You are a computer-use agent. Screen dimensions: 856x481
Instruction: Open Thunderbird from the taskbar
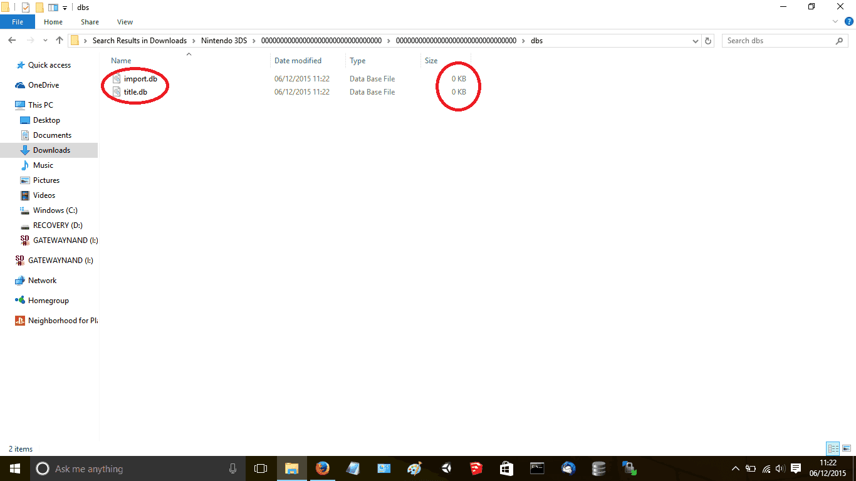point(568,468)
